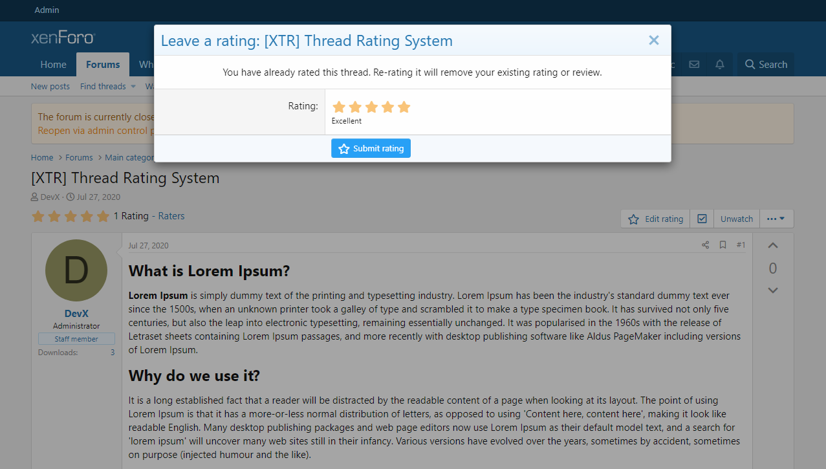Click the Edit rating button

pos(655,219)
